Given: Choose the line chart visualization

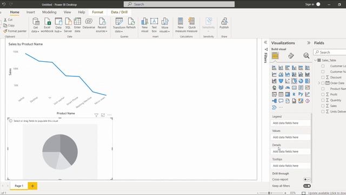Looking at the screenshot, I should point(274,75).
